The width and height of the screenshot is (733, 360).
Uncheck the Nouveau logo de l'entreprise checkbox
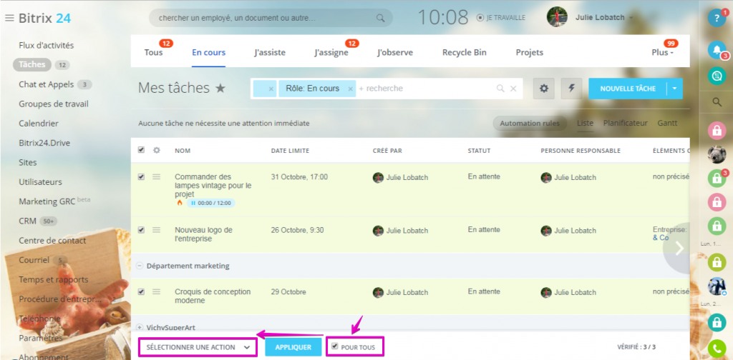point(141,230)
